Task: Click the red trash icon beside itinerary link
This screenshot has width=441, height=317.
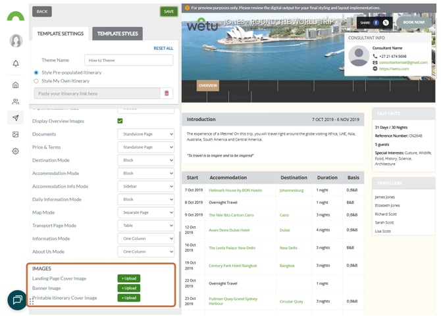Action: pyautogui.click(x=167, y=93)
